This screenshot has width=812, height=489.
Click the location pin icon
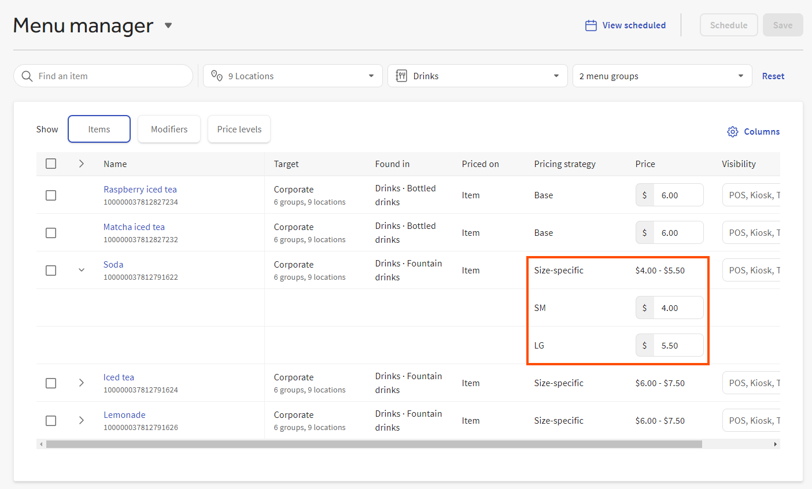[x=217, y=76]
